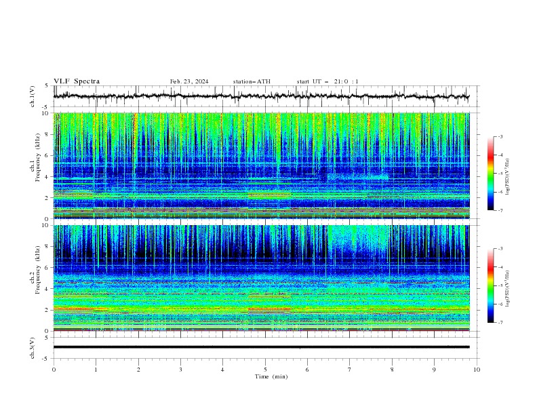Click time axis tick label "0"
This screenshot has width=537, height=415.
[x=54, y=370]
